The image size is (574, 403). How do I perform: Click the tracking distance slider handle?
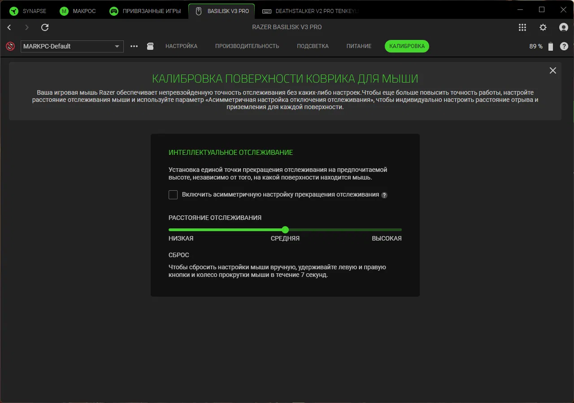coord(285,230)
